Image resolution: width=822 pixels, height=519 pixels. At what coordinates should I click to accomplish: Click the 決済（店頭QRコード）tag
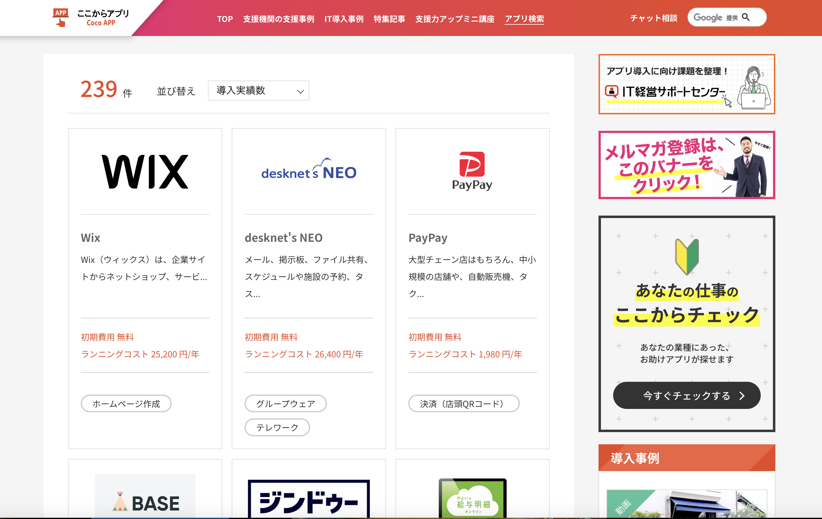pos(464,404)
